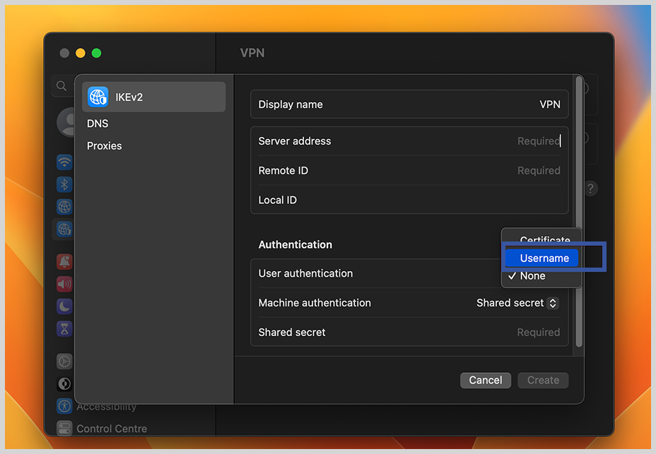656x454 pixels.
Task: Open Notifications bell icon in sidebar
Action: click(64, 262)
